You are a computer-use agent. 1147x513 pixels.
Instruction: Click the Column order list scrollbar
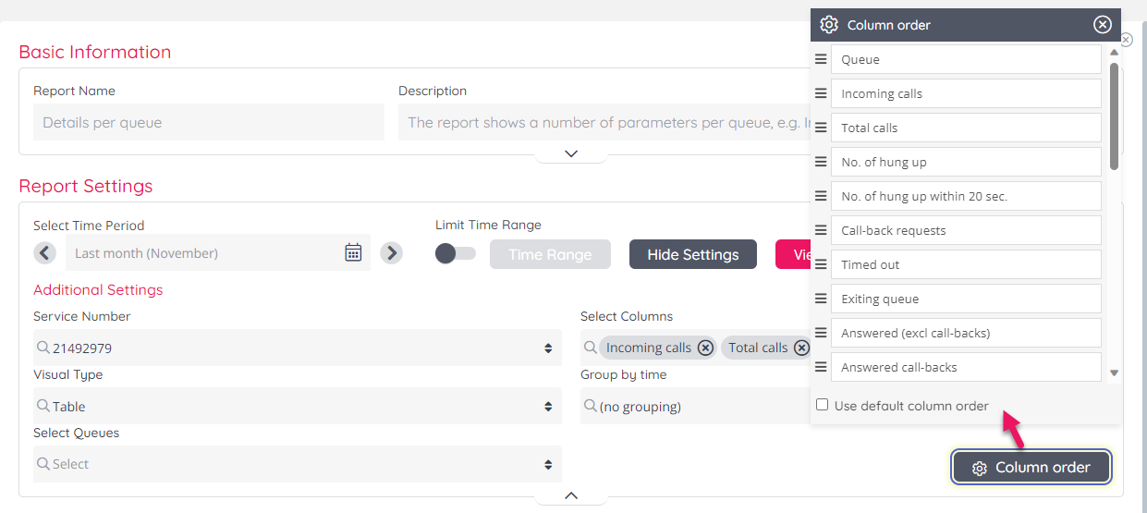click(x=1114, y=116)
